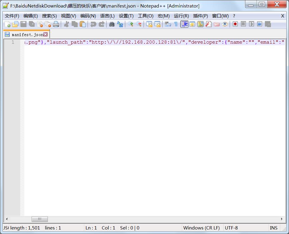Viewport: 289px width, 234px height.
Task: Click the "launch_path" key in the editor
Action: [x=66, y=42]
